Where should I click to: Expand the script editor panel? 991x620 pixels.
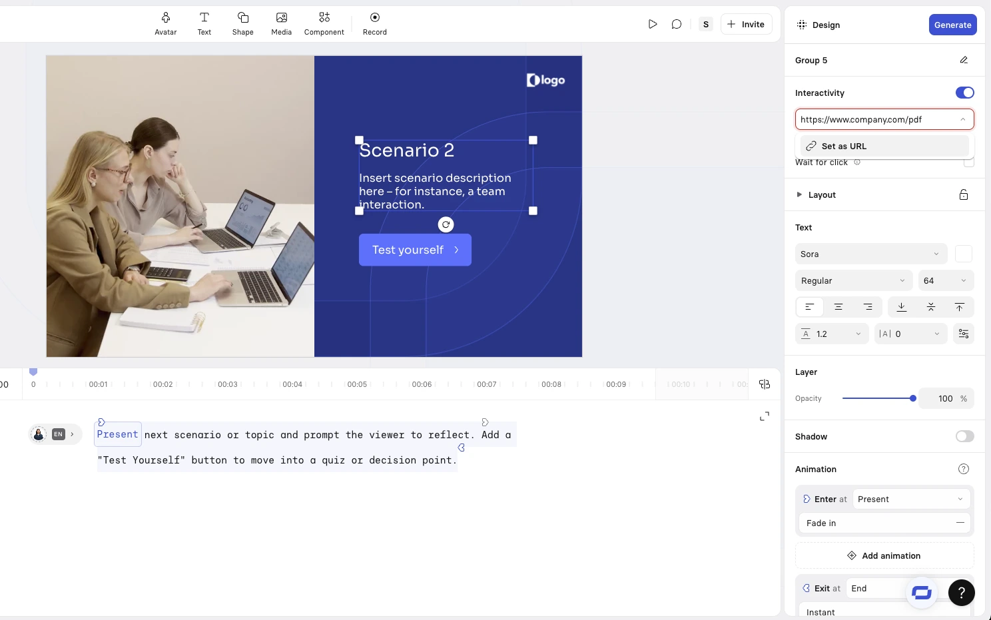[x=765, y=416]
